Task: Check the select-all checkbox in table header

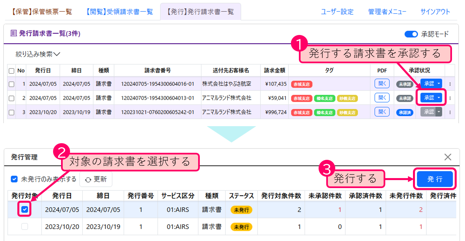Action: 12,71
